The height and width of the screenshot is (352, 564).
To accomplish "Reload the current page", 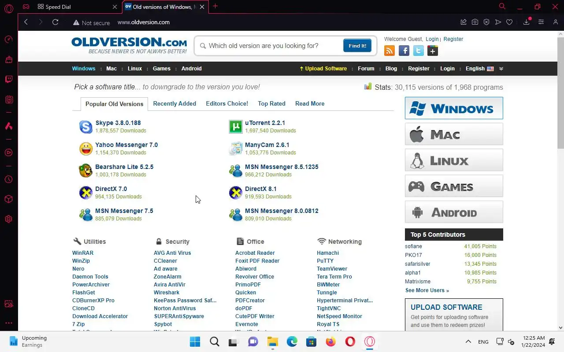I will click(x=55, y=22).
